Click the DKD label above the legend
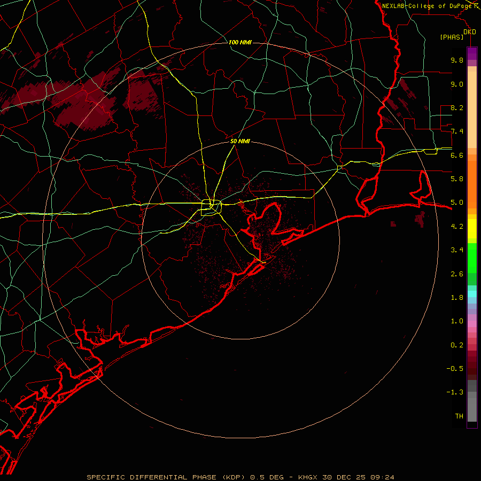The height and width of the screenshot is (481, 481). 470,32
